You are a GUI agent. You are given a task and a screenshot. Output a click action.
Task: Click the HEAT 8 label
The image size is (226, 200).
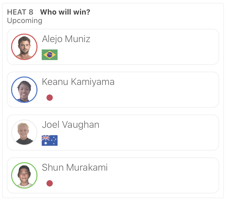tap(20, 12)
